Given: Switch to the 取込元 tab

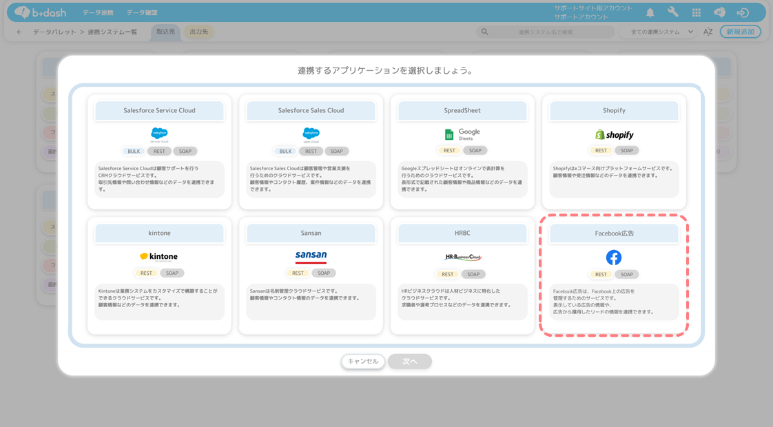Looking at the screenshot, I should tap(165, 32).
